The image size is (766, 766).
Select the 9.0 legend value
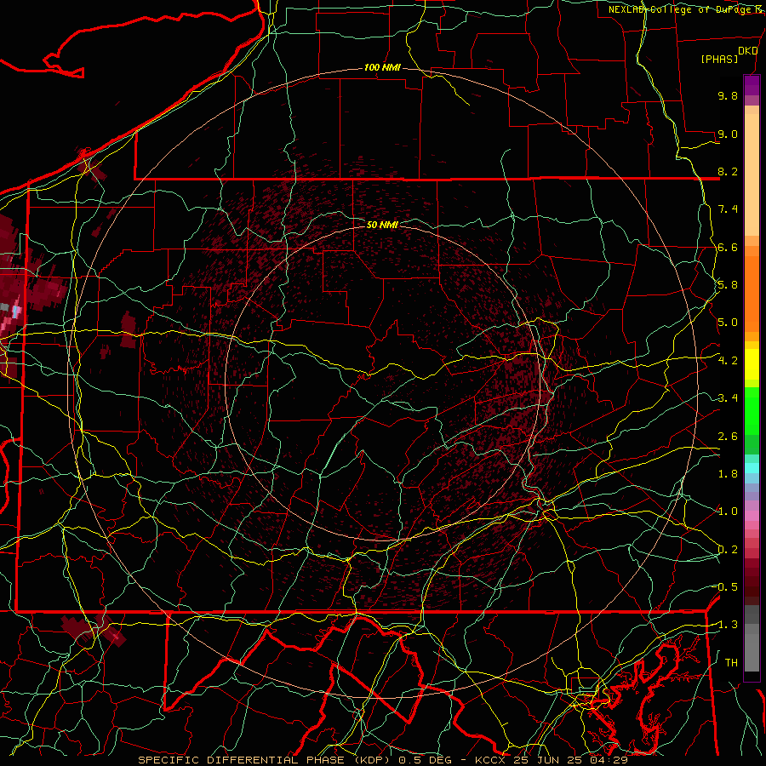728,134
